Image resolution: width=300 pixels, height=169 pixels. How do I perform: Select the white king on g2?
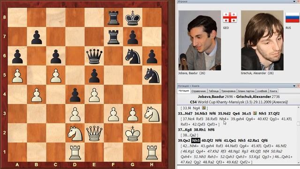pyautogui.click(x=133, y=133)
